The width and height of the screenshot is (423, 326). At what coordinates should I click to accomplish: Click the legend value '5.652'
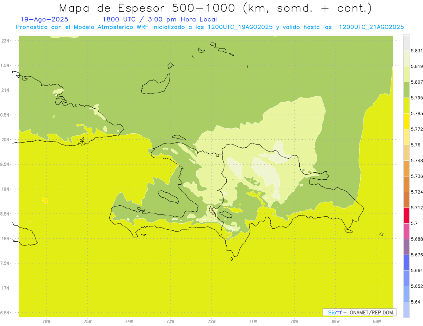click(417, 286)
